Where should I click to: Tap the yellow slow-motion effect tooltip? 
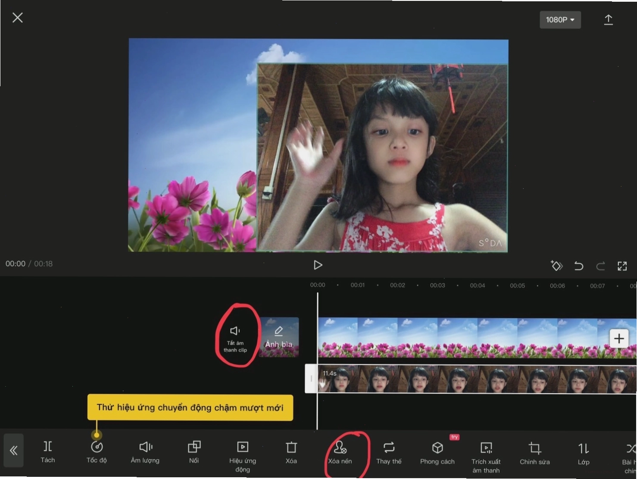(190, 407)
